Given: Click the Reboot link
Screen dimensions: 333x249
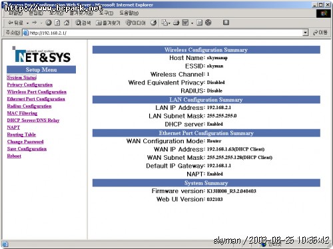Looking at the screenshot, I should coord(14,156).
